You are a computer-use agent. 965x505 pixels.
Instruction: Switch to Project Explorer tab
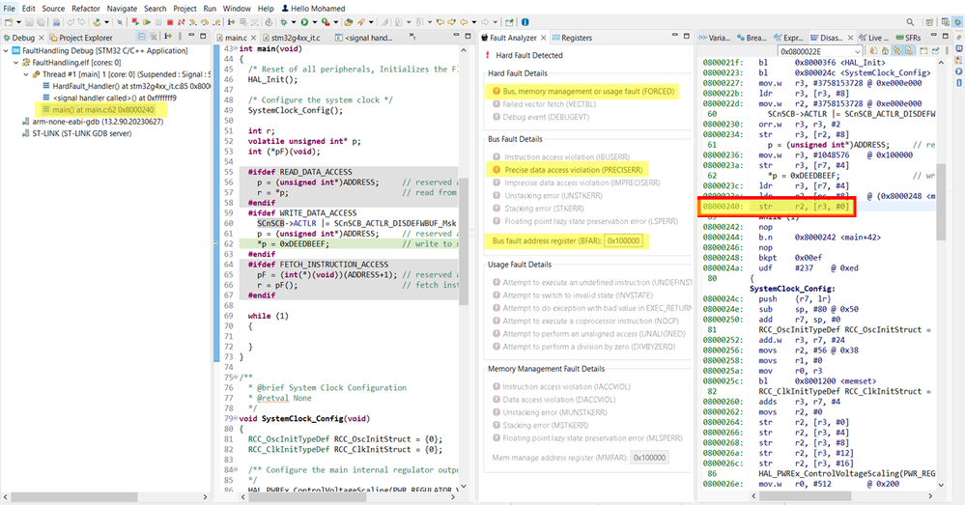[x=81, y=38]
